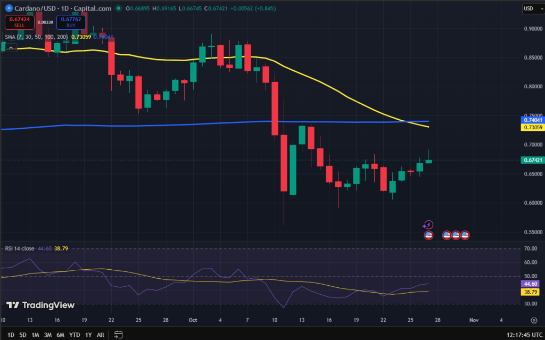Screen dimensions: 545x340
Task: Select the 1M time range
Action: tap(35, 335)
